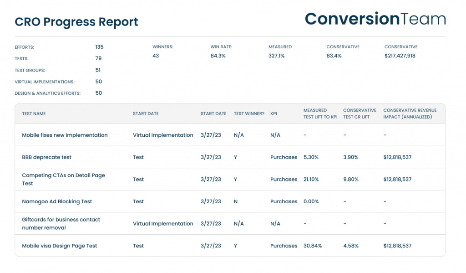The width and height of the screenshot is (466, 273).
Task: Click the Competing CTAs on Detail Page Test
Action: pyautogui.click(x=63, y=179)
